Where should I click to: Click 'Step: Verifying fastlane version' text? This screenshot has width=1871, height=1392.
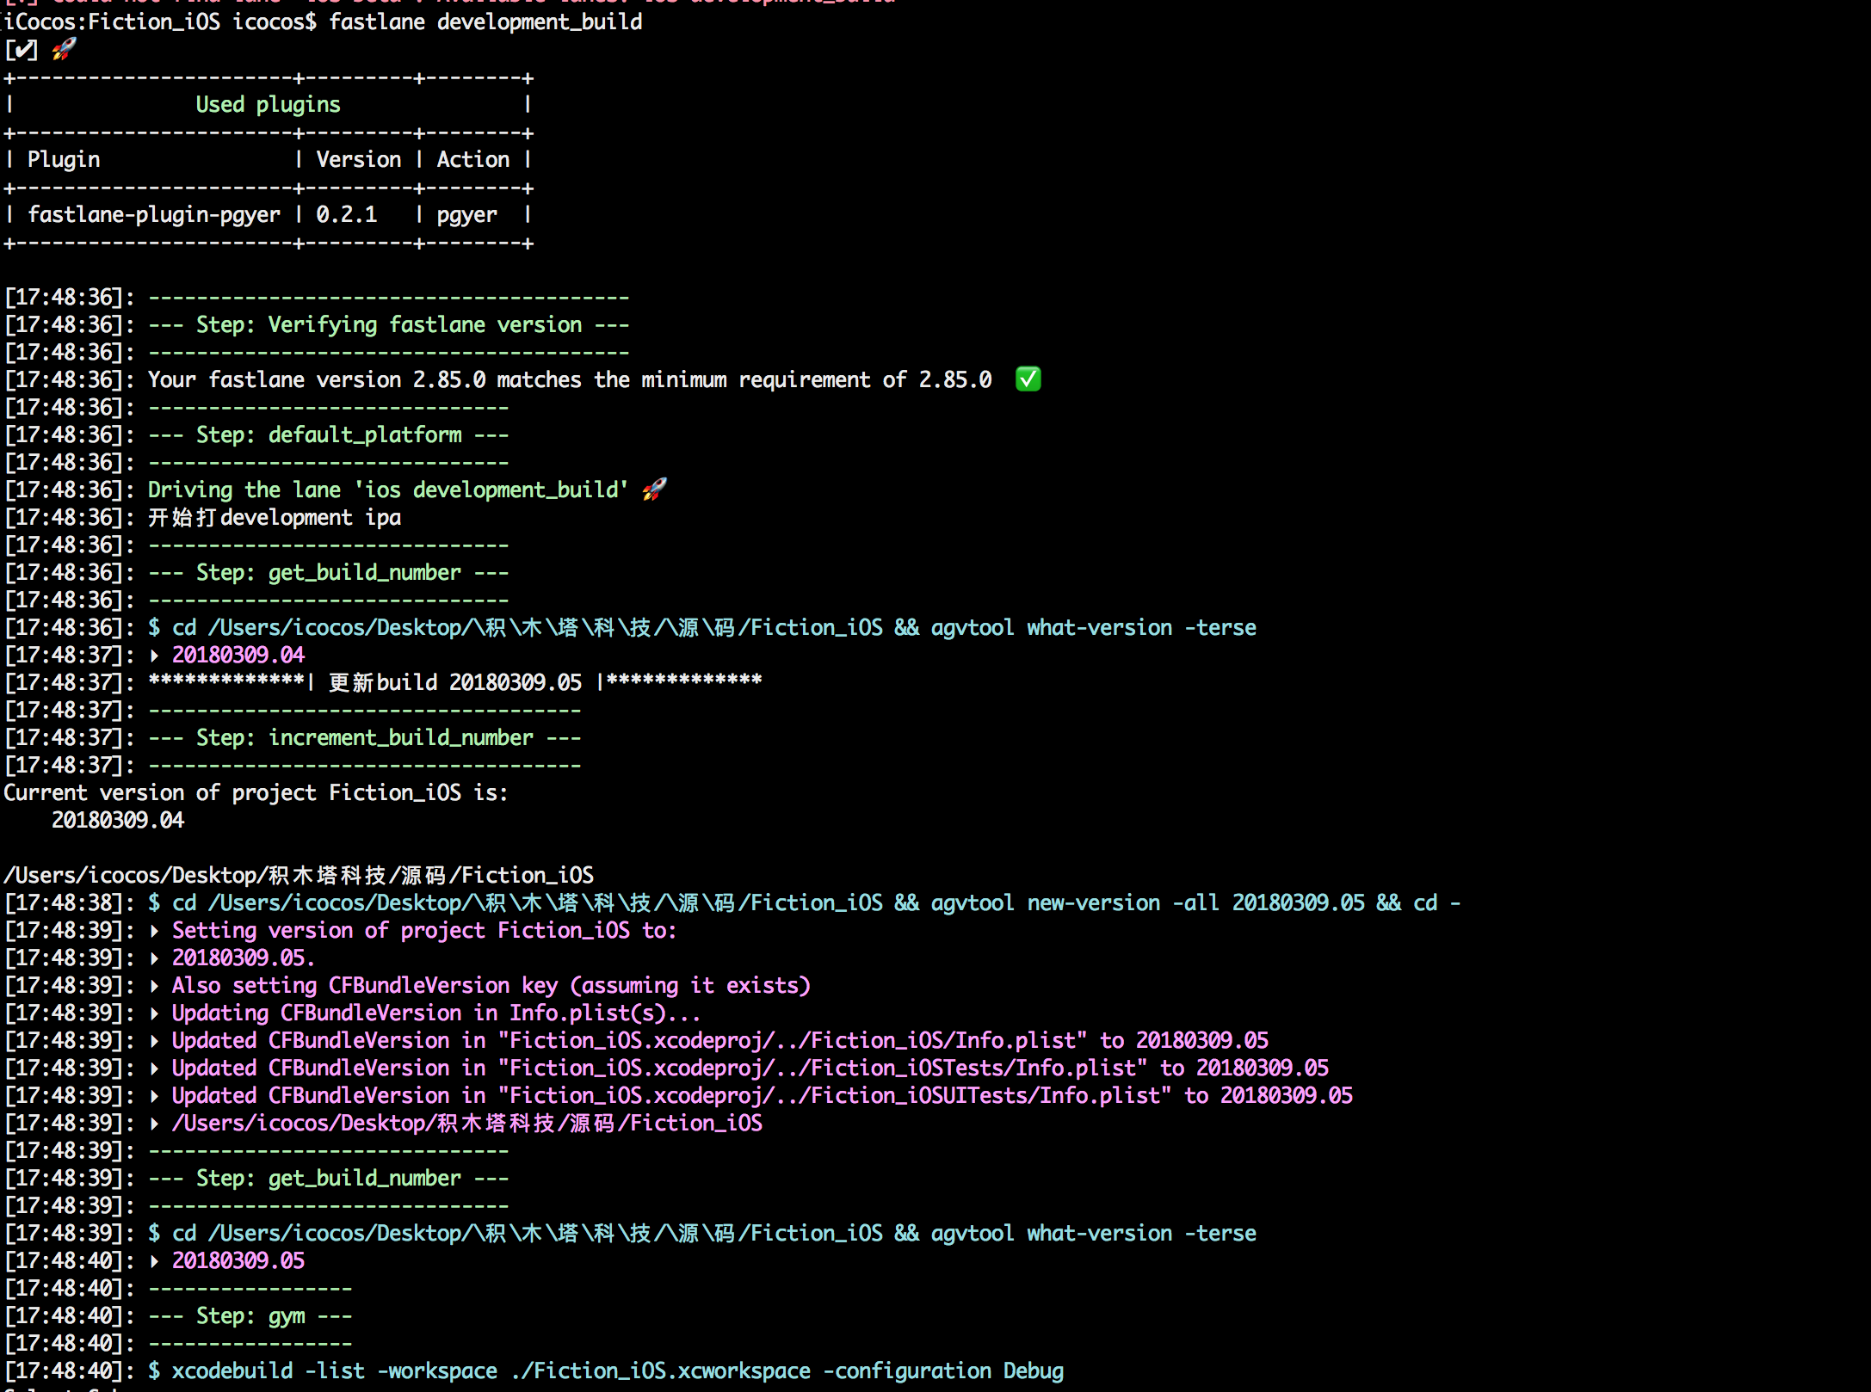point(389,324)
